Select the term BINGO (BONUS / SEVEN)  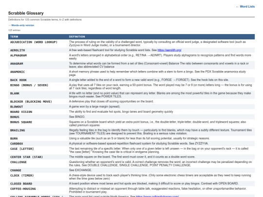(x=29, y=85)
